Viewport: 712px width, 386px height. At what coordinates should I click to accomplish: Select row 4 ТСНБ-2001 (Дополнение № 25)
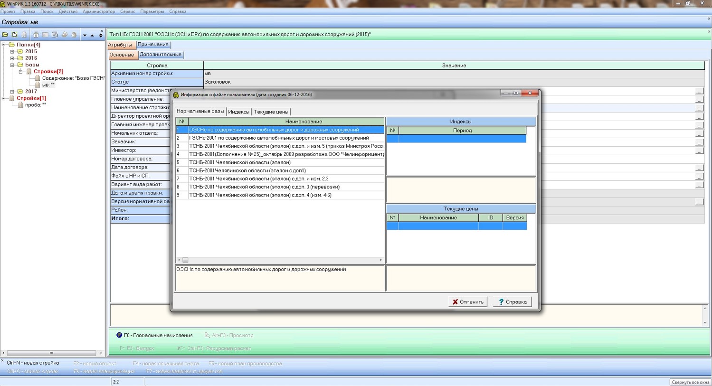[x=280, y=154]
